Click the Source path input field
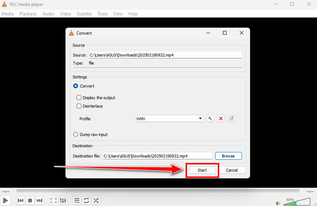Image resolution: width=317 pixels, height=206 pixels. click(x=165, y=55)
